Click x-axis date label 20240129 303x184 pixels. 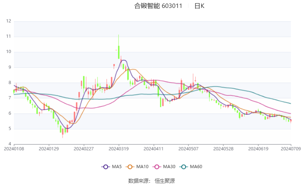coord(49,149)
